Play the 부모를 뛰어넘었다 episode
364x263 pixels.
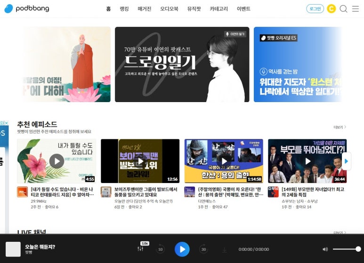(307, 161)
